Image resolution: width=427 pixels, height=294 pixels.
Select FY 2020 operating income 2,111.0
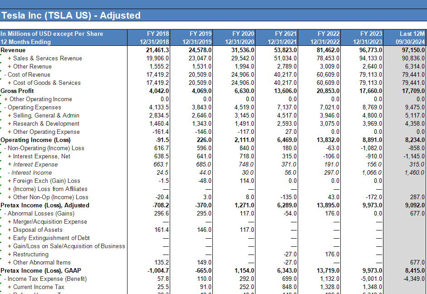[244, 140]
